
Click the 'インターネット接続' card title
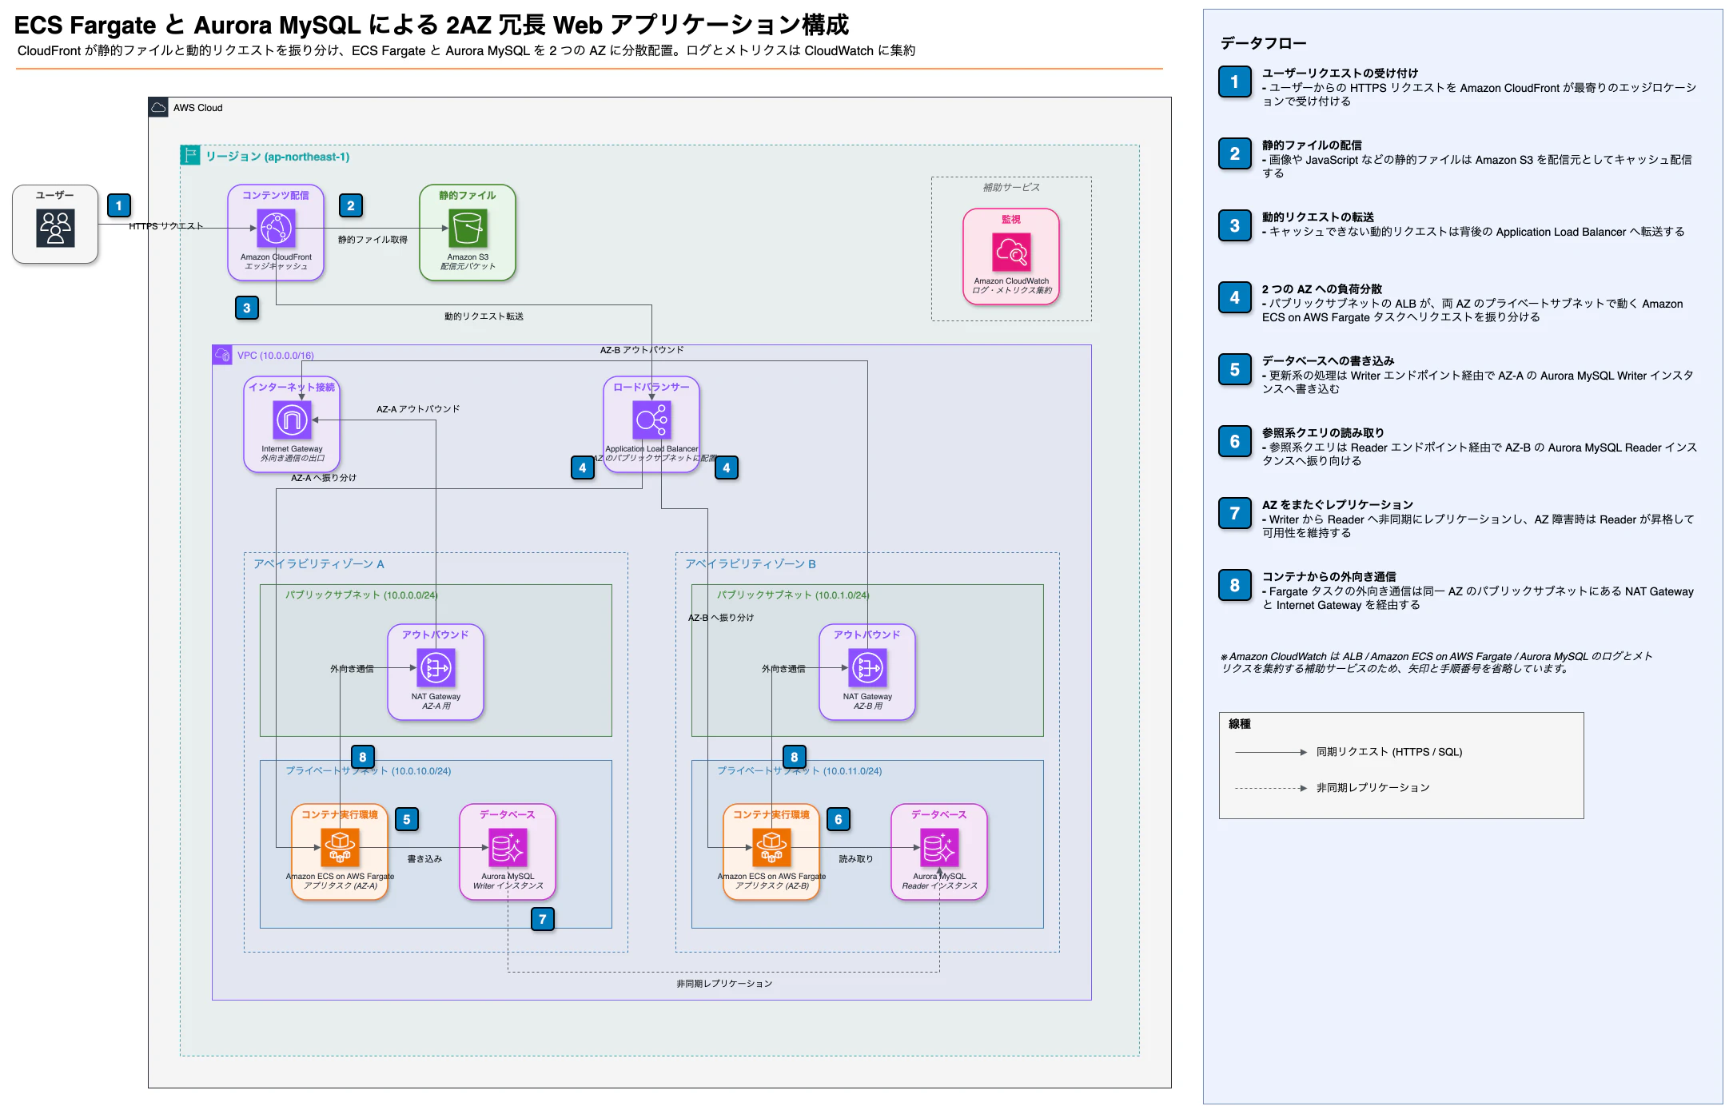coord(292,387)
